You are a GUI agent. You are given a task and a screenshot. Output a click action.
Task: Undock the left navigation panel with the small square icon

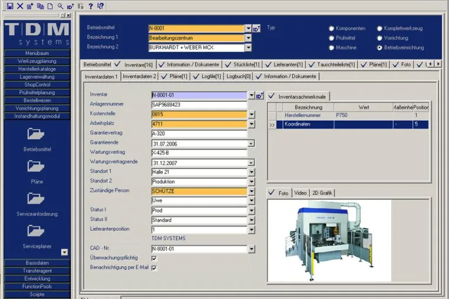(63, 15)
